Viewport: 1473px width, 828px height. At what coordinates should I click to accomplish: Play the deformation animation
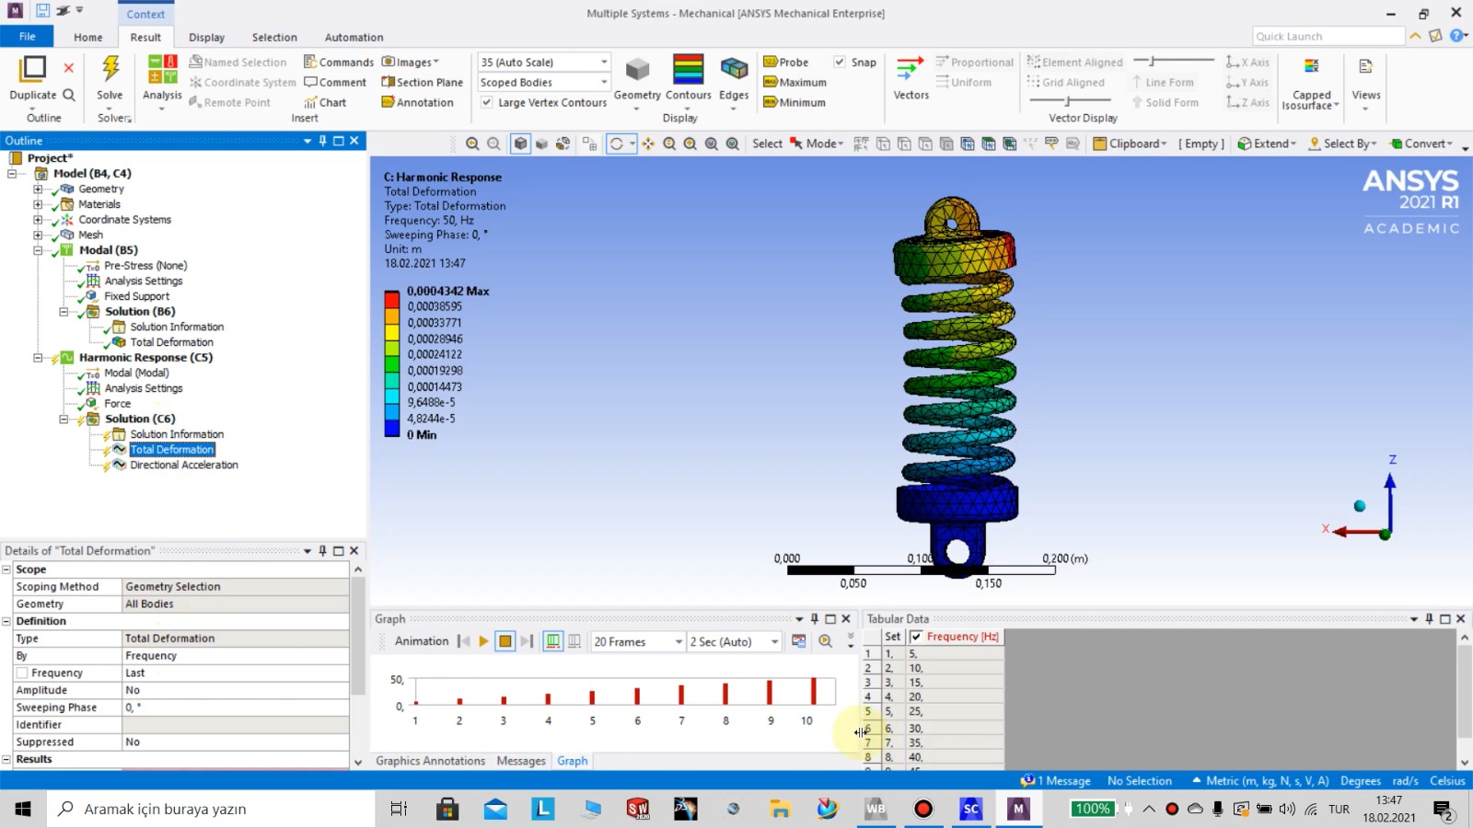coord(483,641)
